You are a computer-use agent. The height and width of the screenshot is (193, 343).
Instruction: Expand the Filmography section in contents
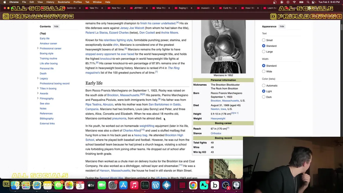38,98
